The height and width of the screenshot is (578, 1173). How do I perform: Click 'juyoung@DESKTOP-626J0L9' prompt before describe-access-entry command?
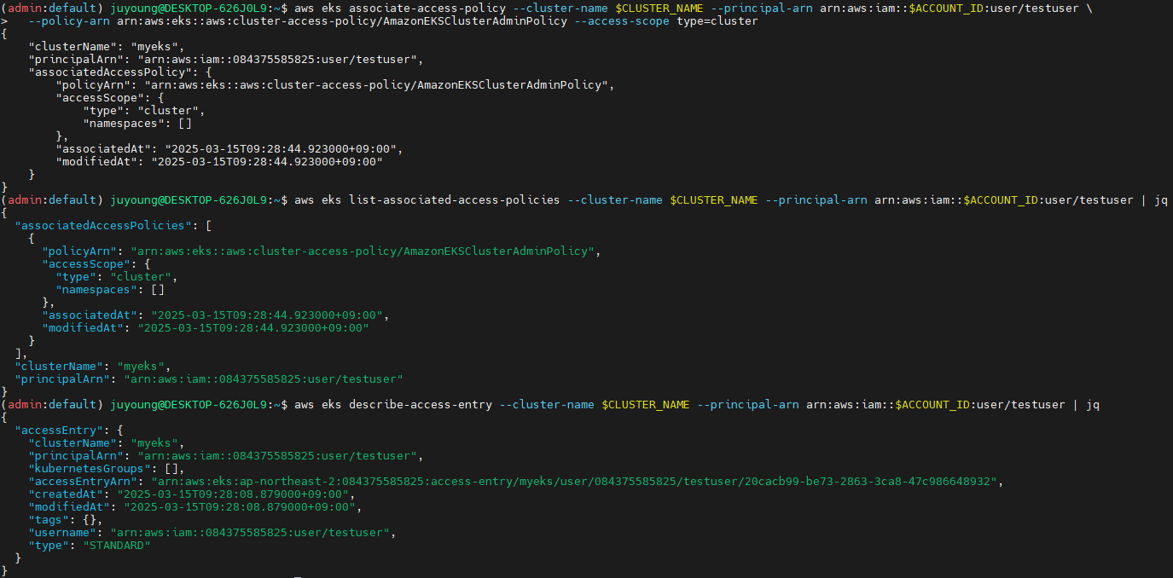pyautogui.click(x=188, y=404)
